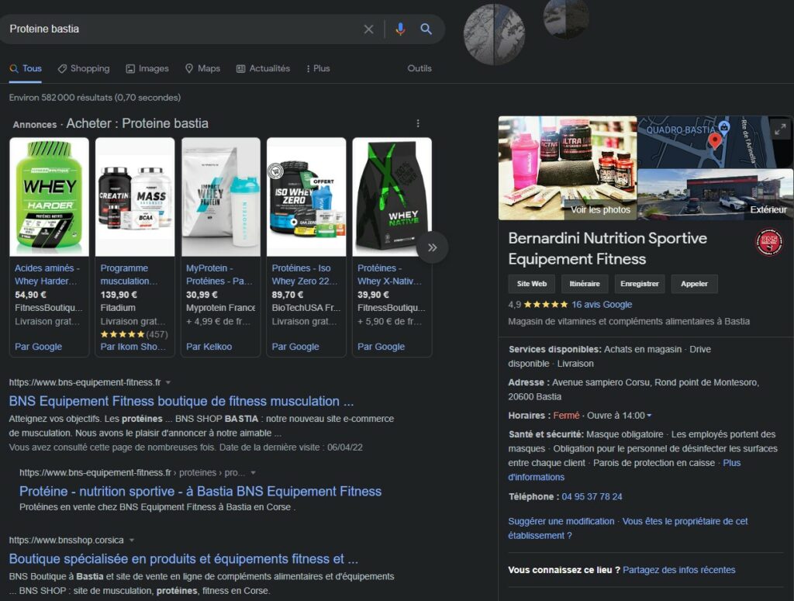The width and height of the screenshot is (794, 601).
Task: Open Boutique spécialisée en produits result
Action: pos(183,559)
